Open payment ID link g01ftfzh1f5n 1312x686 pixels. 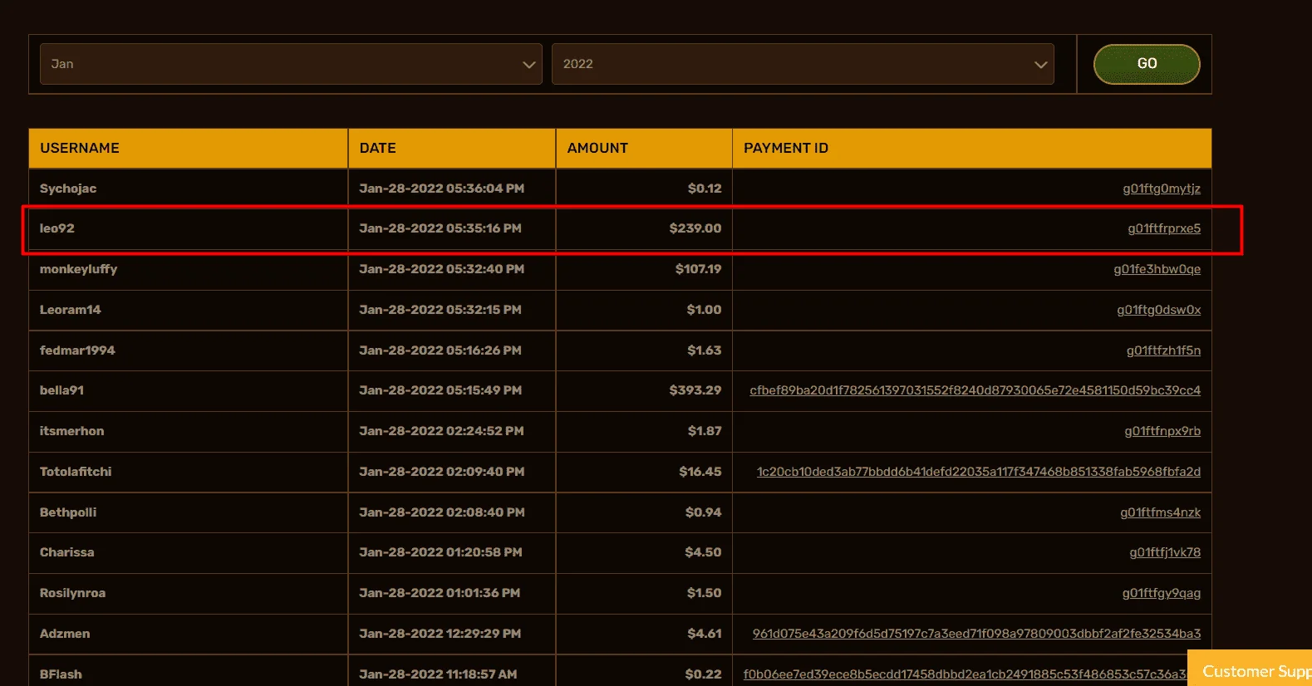[x=1163, y=350]
